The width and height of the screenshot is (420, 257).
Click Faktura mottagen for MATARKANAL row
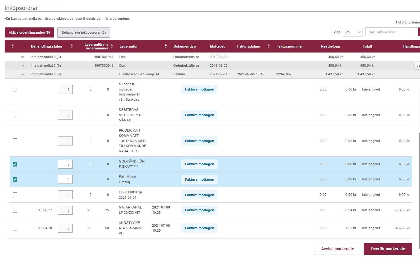[199, 210]
